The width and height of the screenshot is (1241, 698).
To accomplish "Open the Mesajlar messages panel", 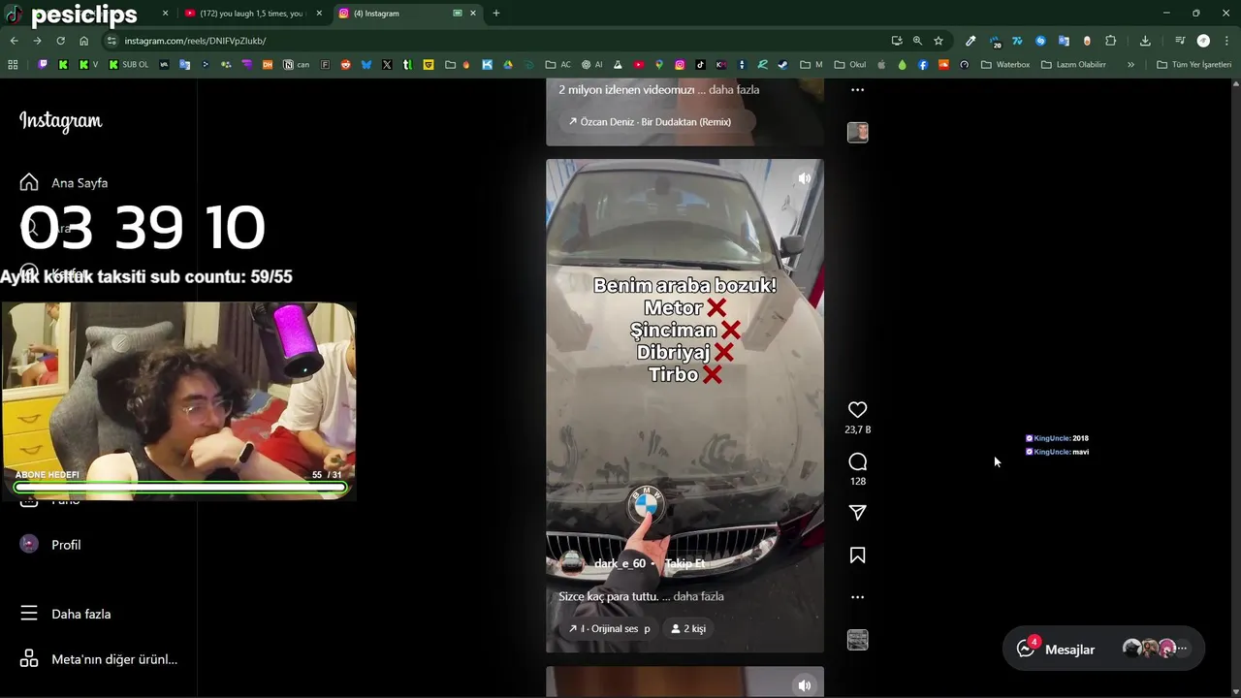I will (1103, 650).
